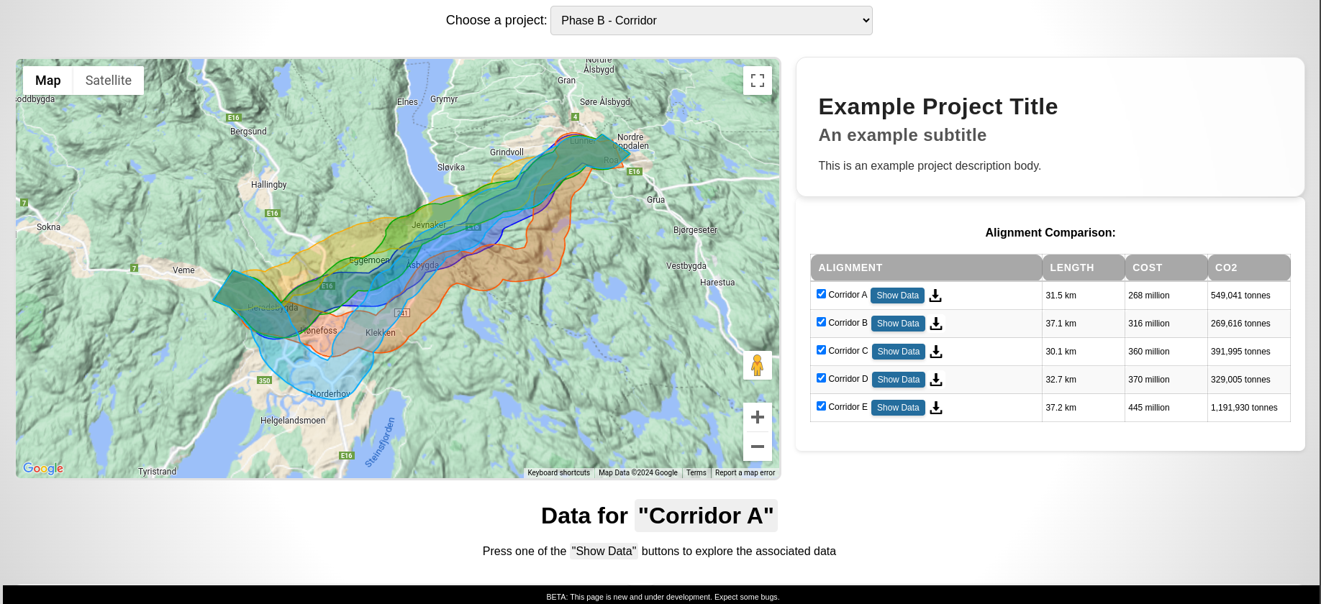Click the 'Map Data ©2024 Google' attribution
Image resolution: width=1321 pixels, height=604 pixels.
coord(638,473)
